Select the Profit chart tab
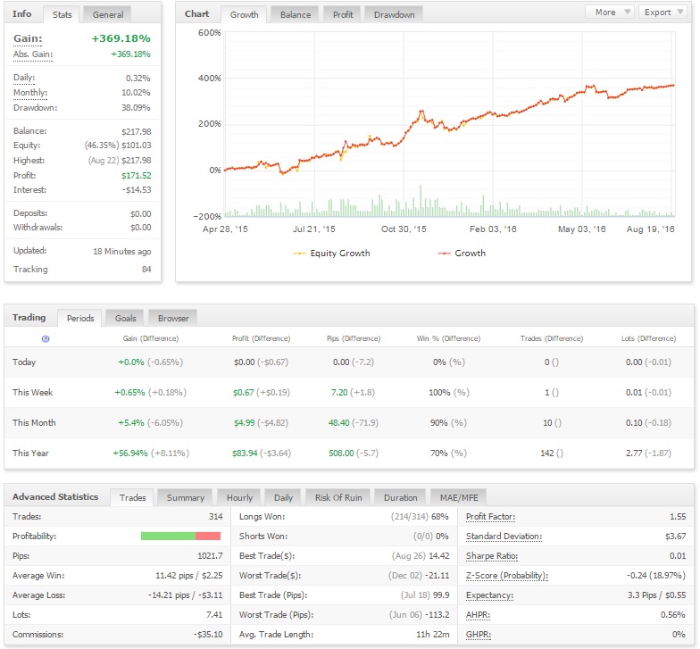This screenshot has width=700, height=649. pos(343,14)
